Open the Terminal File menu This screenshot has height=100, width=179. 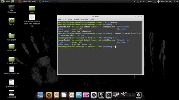[60, 19]
